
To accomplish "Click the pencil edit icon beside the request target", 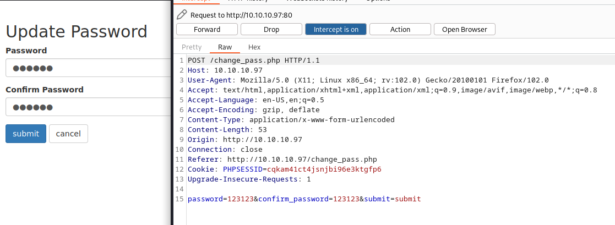I will [x=182, y=15].
